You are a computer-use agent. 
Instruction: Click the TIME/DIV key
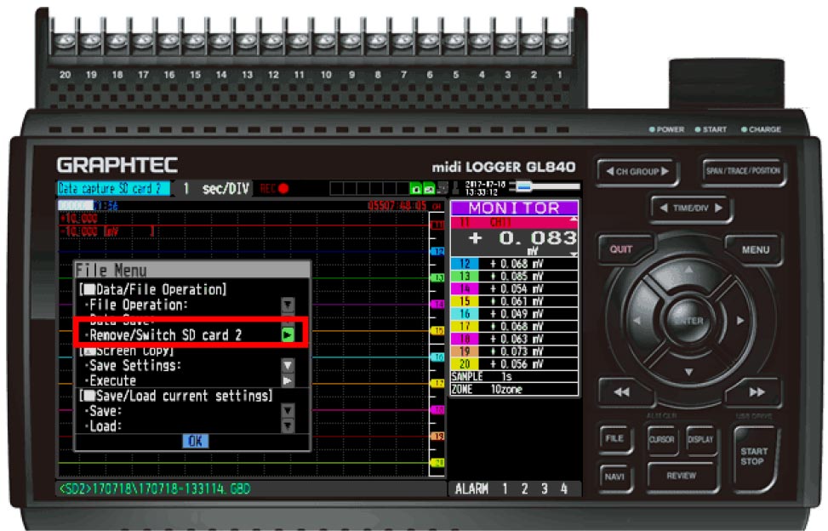pos(691,208)
